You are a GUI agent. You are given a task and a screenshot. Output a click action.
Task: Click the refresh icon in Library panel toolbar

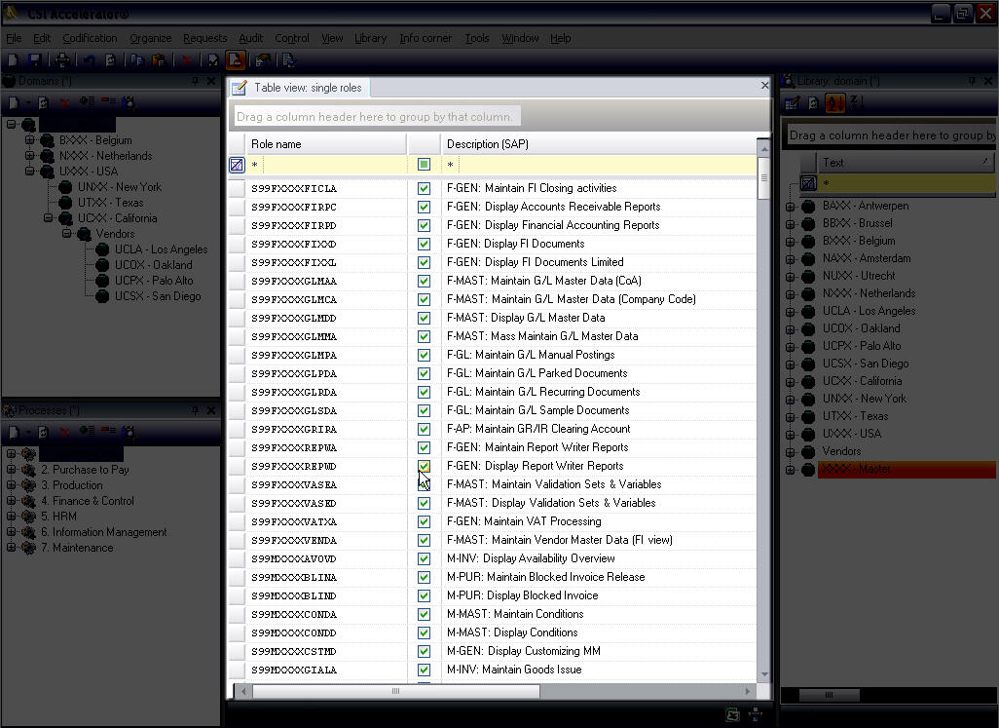814,102
